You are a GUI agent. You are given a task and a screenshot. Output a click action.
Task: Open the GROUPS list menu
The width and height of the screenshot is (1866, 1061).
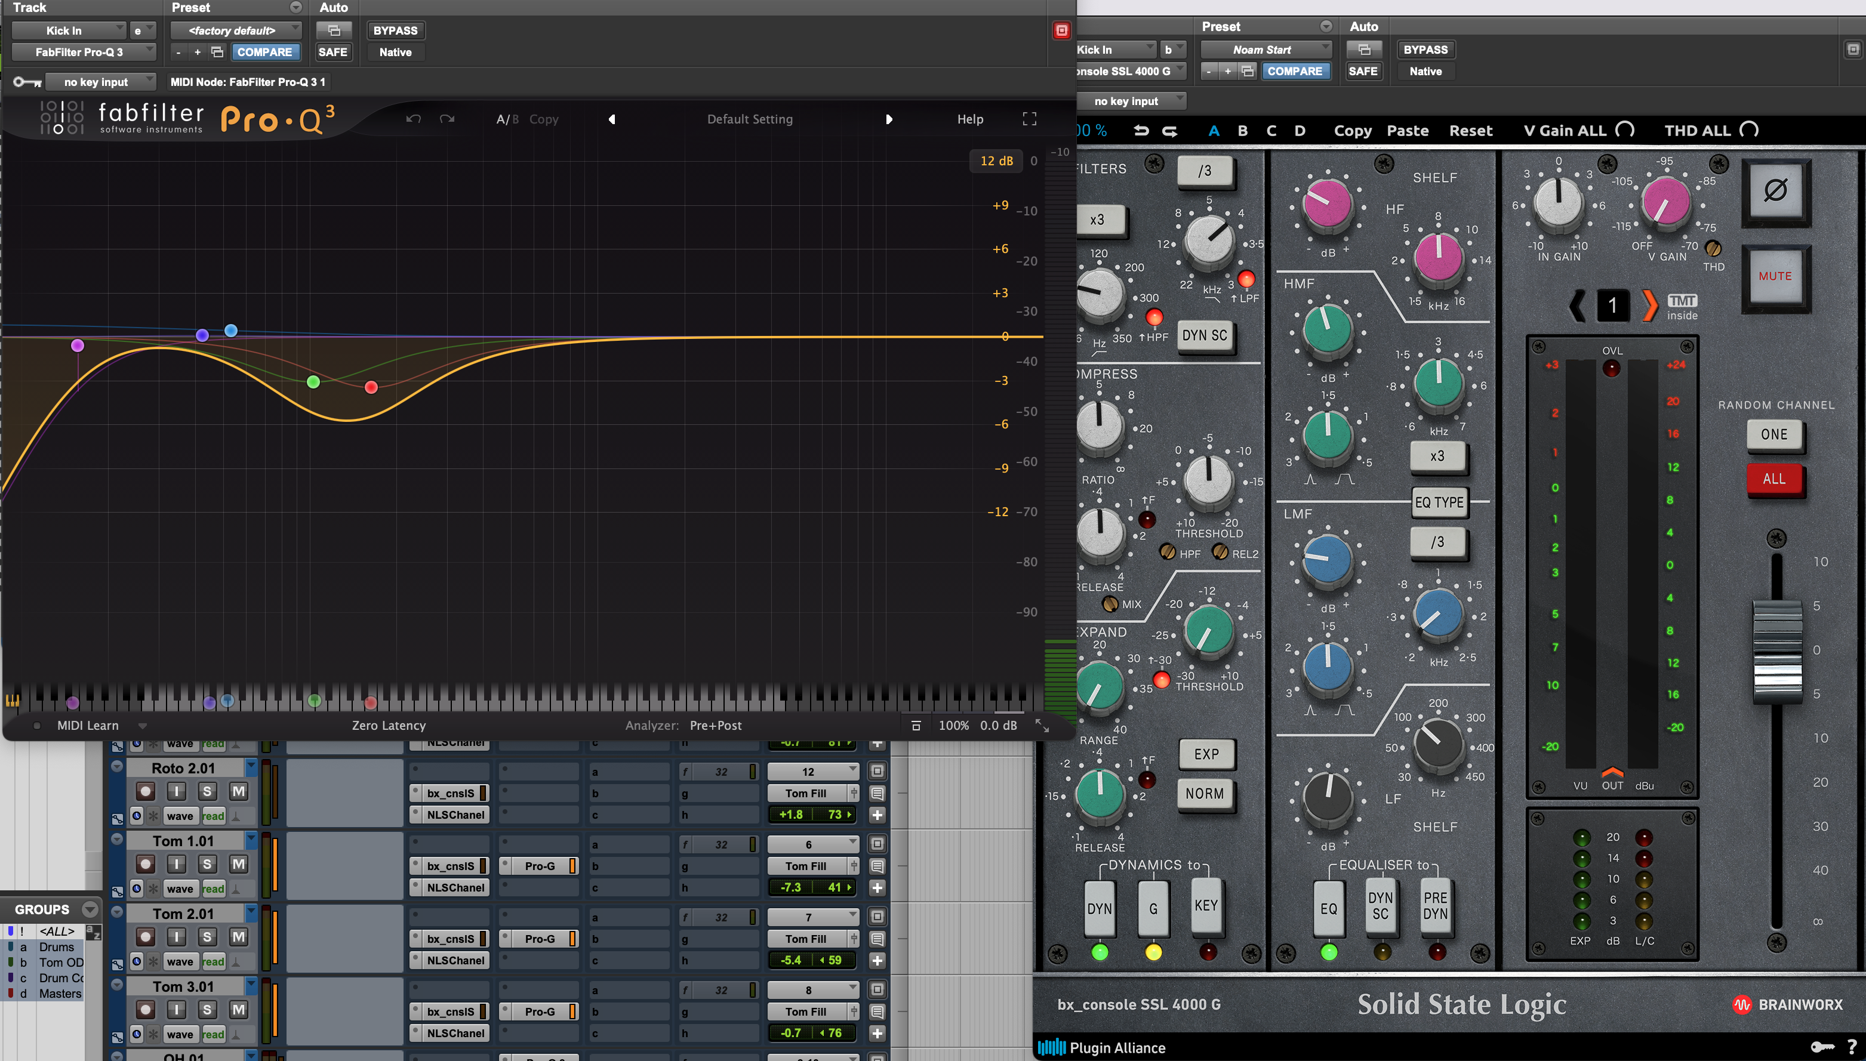pos(90,909)
